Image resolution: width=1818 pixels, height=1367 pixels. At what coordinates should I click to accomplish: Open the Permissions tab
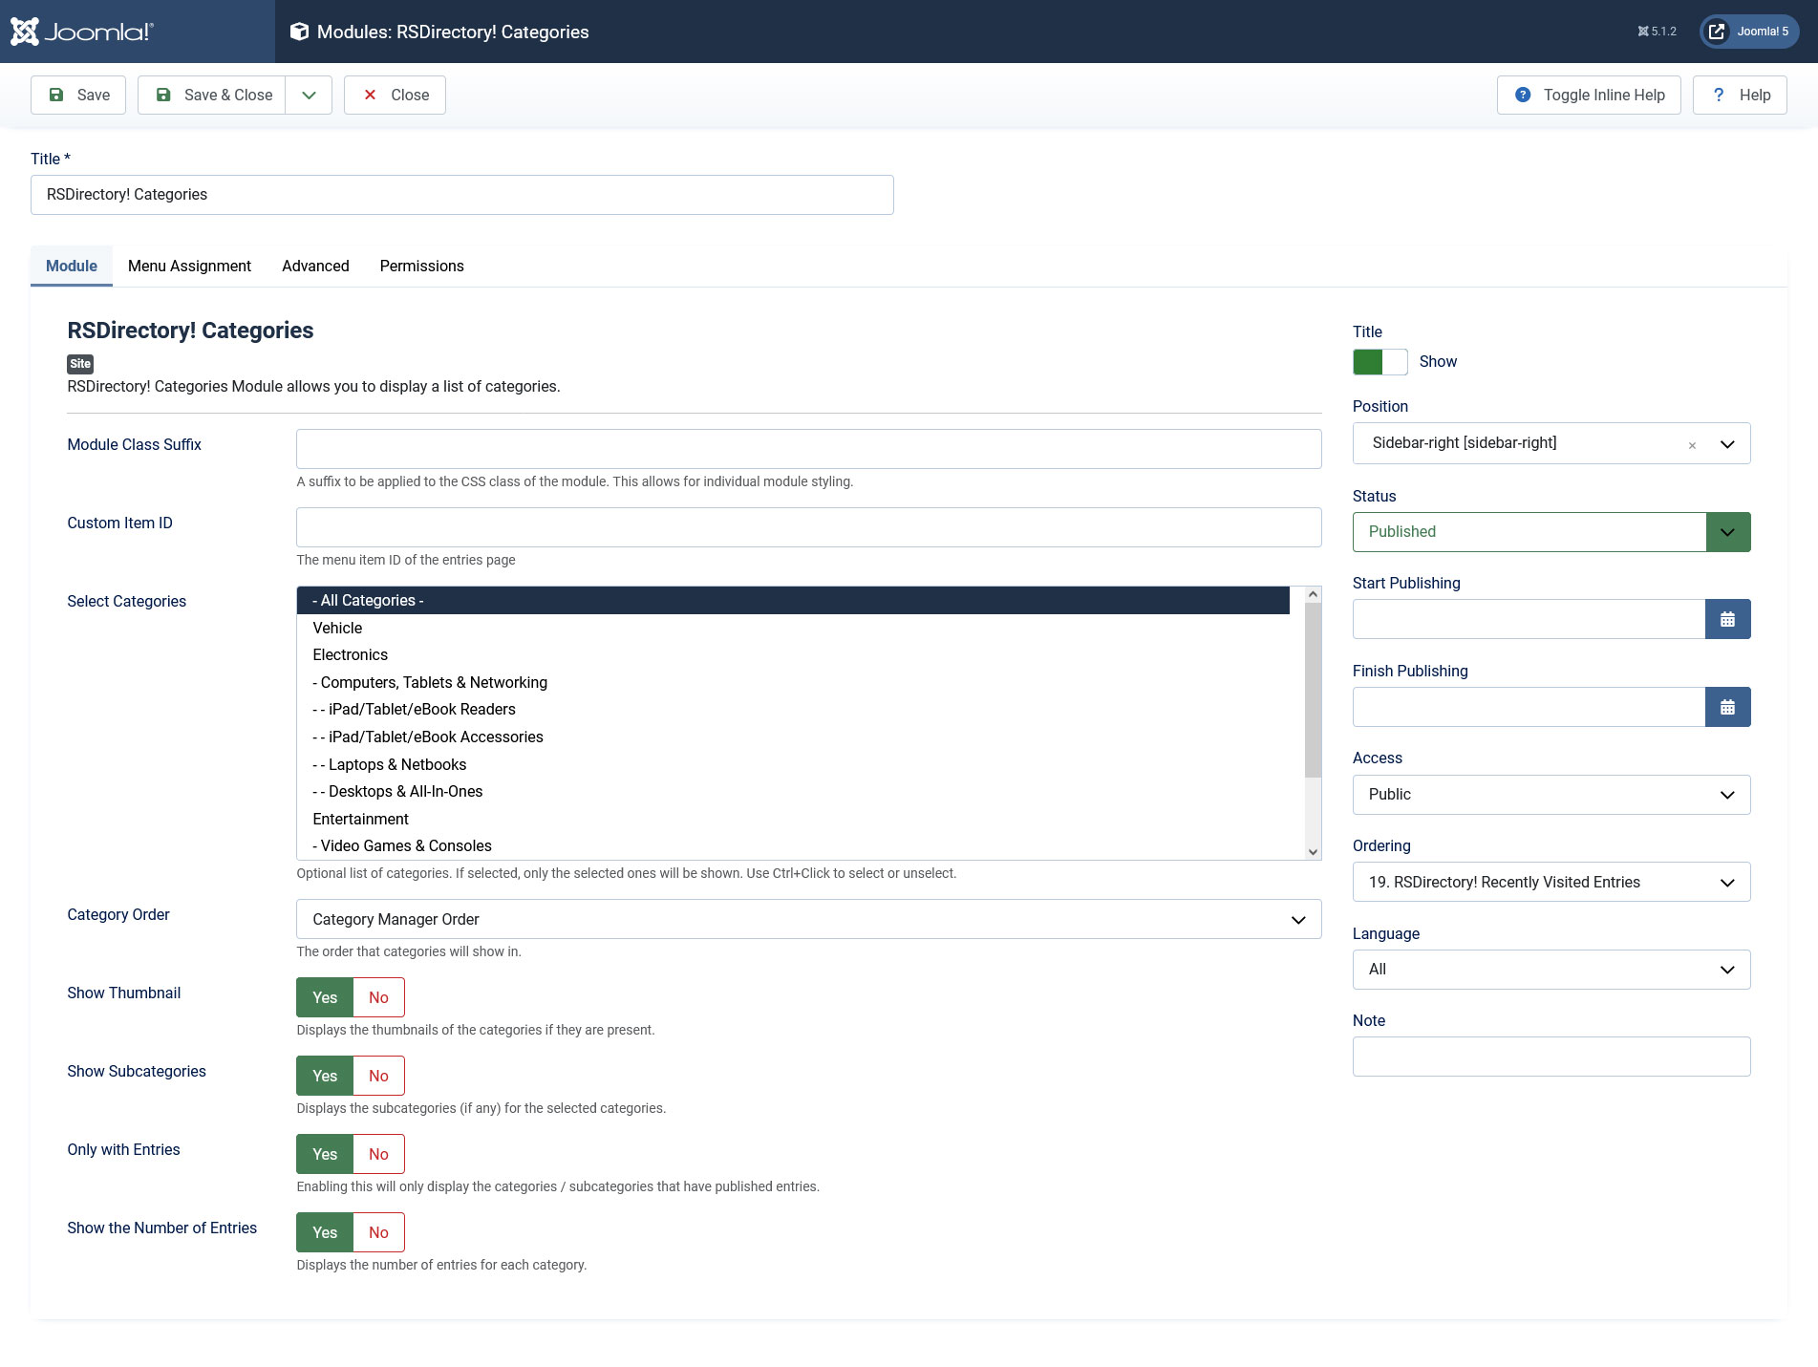[422, 266]
